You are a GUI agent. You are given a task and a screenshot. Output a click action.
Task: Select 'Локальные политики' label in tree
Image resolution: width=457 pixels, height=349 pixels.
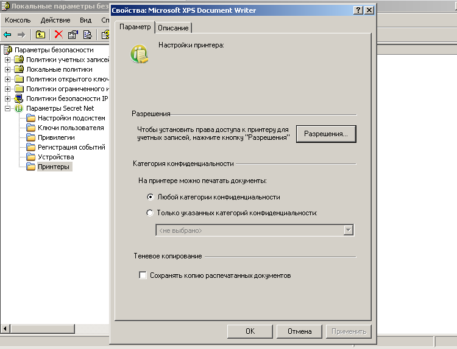click(x=59, y=69)
